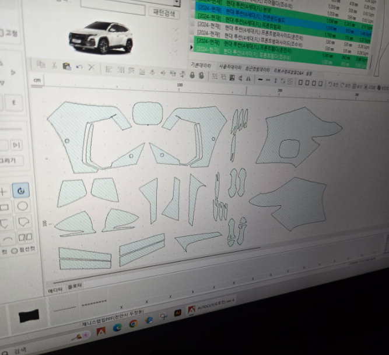The image size is (389, 355).
Task: Switch to 플로터 tab at bottom
Action: (x=75, y=286)
